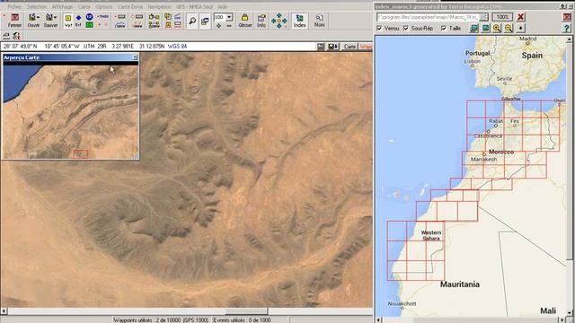Open the Selection menu

pos(37,6)
